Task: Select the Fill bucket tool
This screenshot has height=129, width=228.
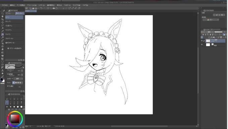Action: tap(2, 55)
